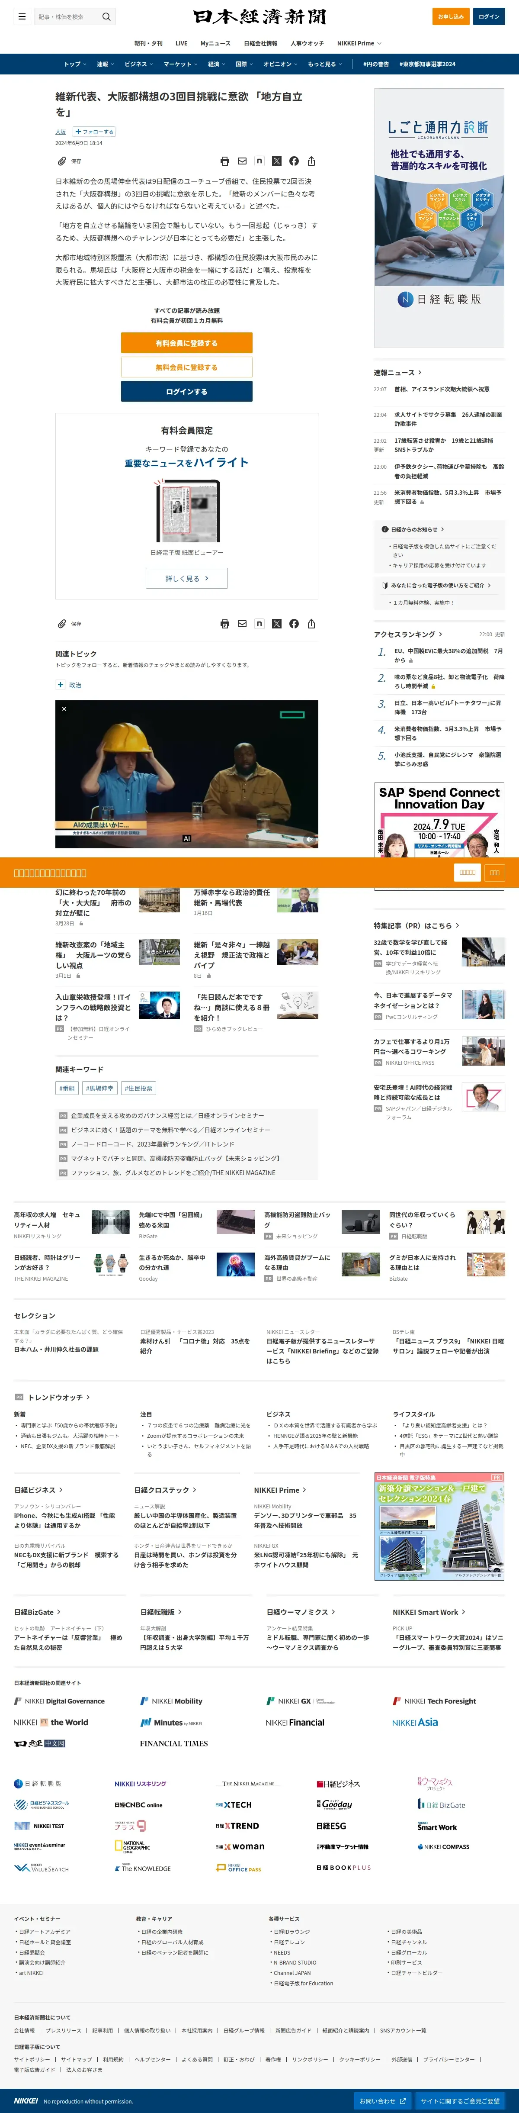
Task: Click the ログインする button below the article
Action: tap(187, 391)
